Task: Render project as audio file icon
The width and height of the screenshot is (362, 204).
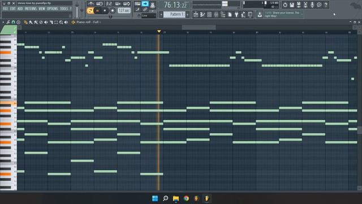Action: pos(299,5)
